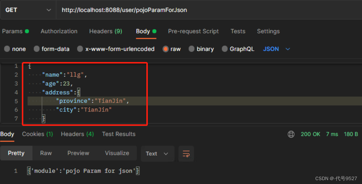362x184 pixels.
Task: Choose the form-data body option
Action: pyautogui.click(x=52, y=49)
